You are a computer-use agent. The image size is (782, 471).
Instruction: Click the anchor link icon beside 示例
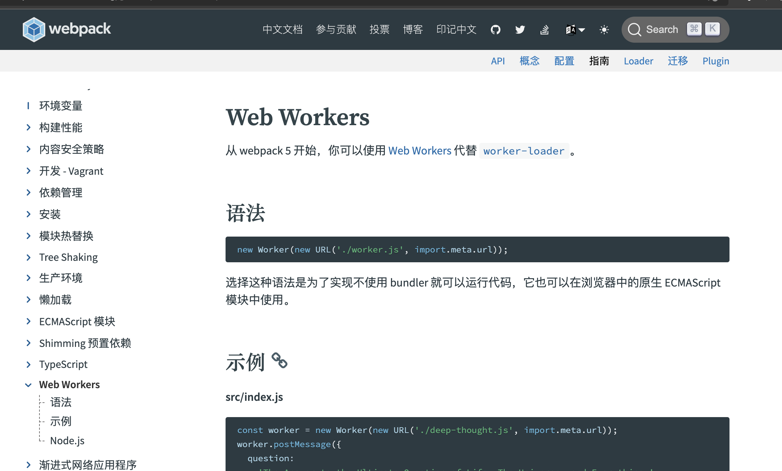point(279,361)
